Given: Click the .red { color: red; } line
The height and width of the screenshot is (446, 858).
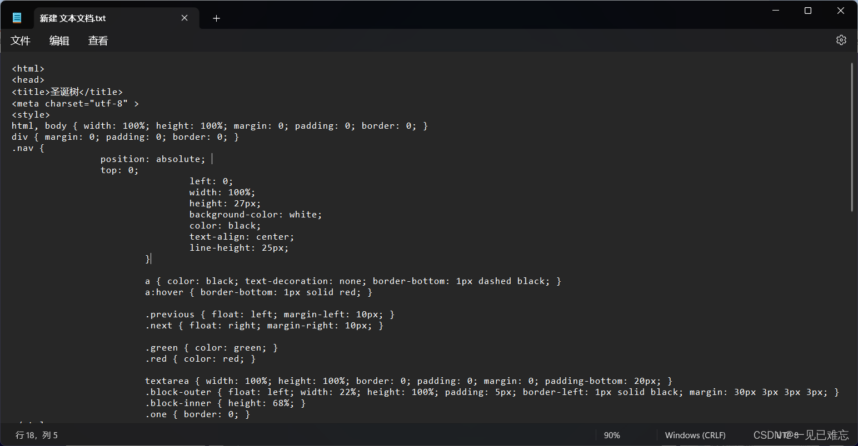Looking at the screenshot, I should (200, 359).
